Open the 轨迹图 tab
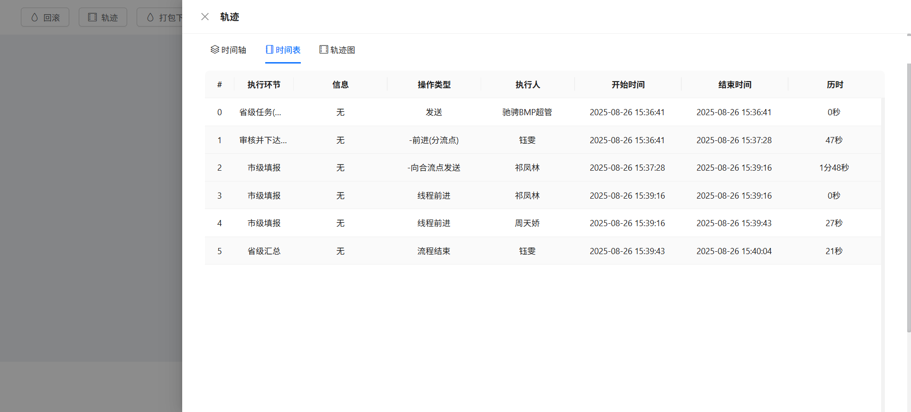Screen dimensions: 911x412 coord(337,50)
